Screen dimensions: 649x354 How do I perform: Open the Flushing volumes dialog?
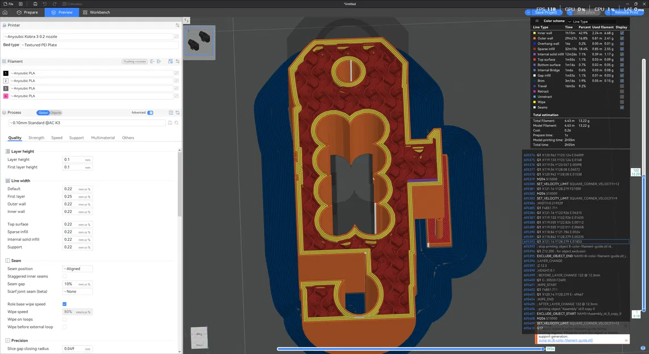[x=135, y=61]
